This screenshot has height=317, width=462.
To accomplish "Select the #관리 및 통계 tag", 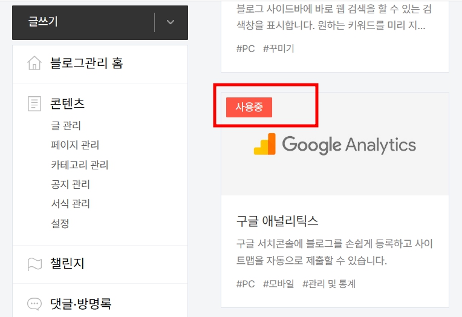I will [x=329, y=284].
